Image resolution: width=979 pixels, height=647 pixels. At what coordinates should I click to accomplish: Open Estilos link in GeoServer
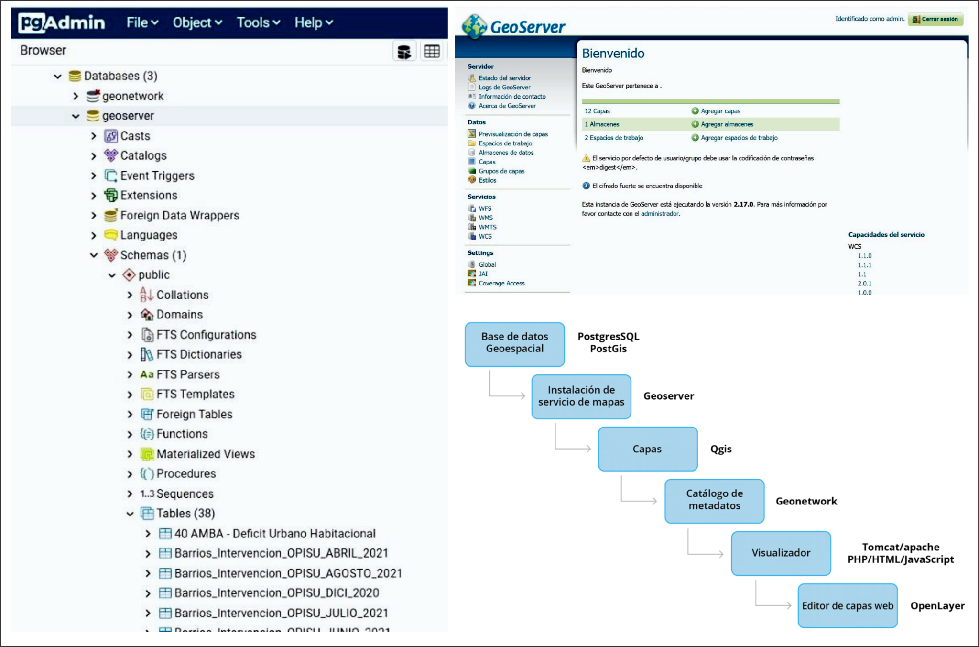pos(487,180)
